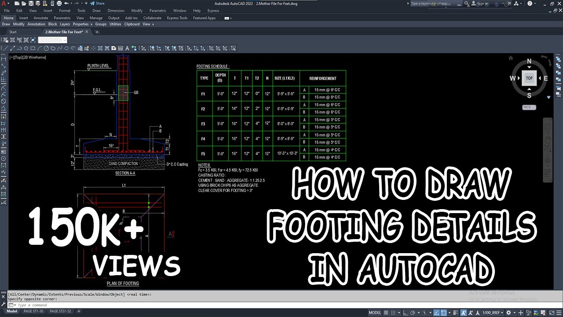Expand the ribbon minimize options dropdown
This screenshot has height=317, width=563.
pyautogui.click(x=231, y=18)
